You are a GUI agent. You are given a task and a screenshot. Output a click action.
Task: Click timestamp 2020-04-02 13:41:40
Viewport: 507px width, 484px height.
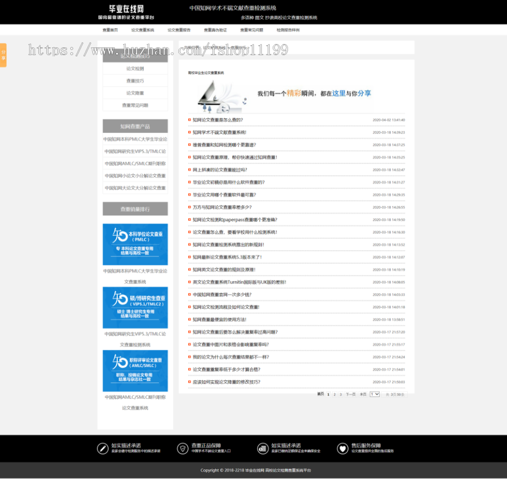(x=389, y=120)
